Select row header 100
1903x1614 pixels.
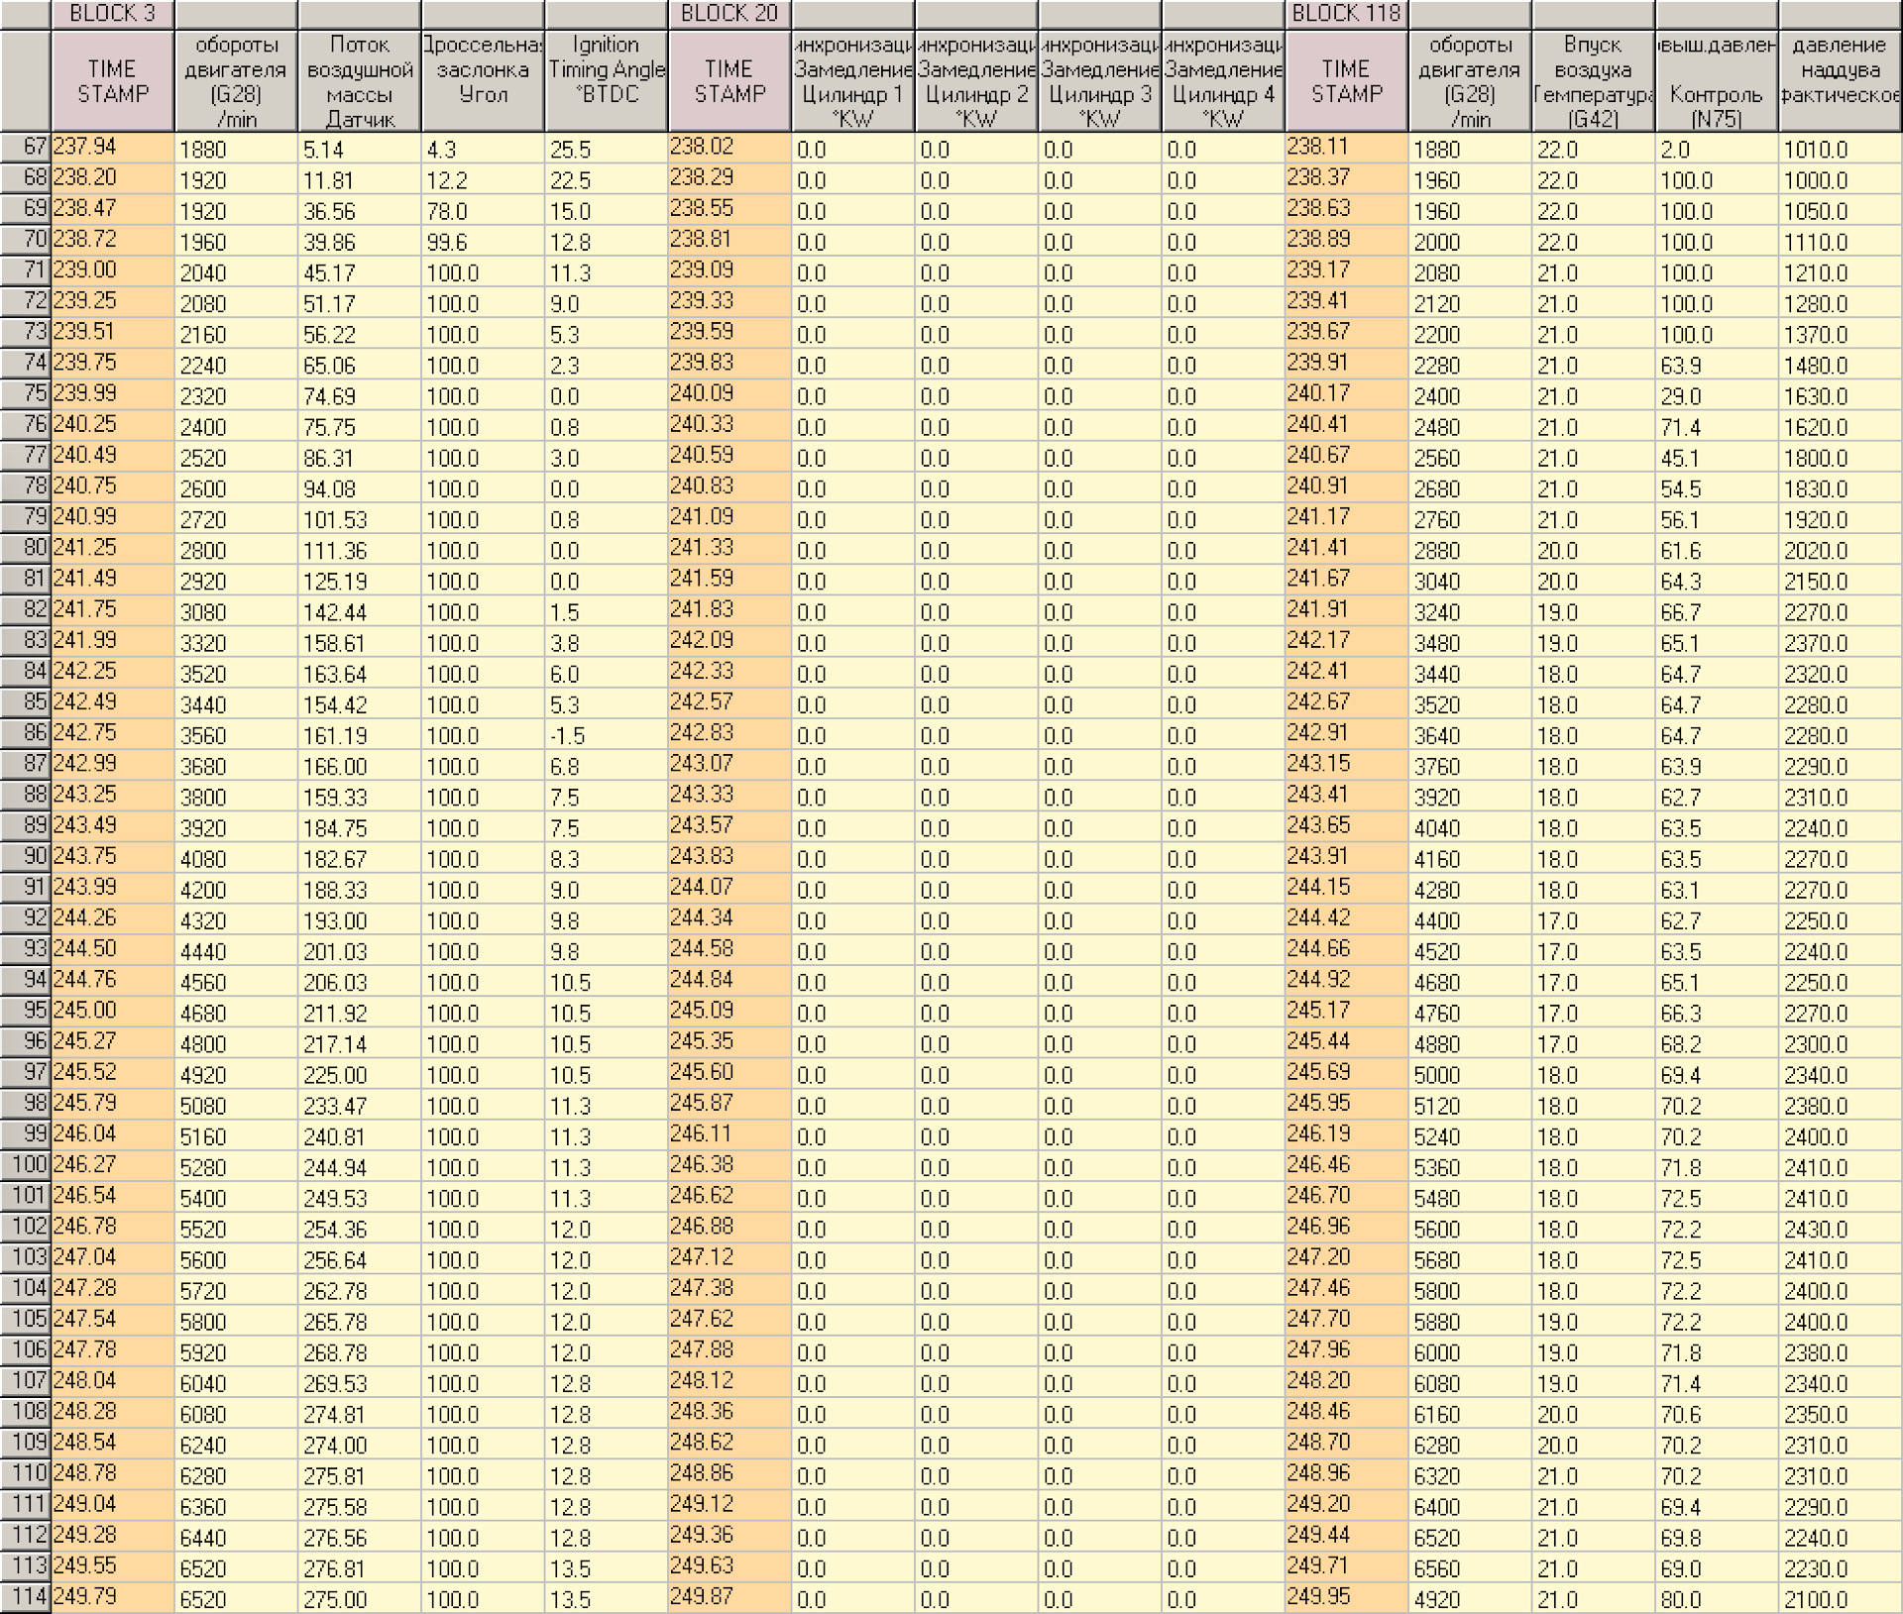coord(25,1165)
